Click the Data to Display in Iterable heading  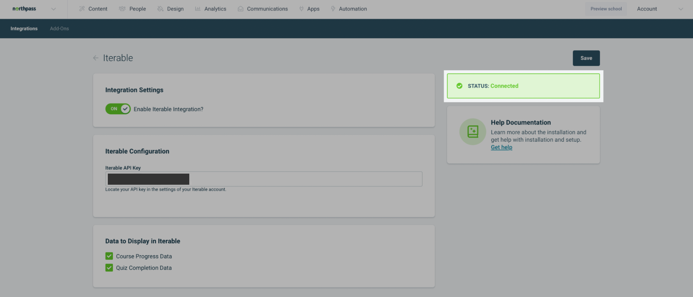(143, 241)
